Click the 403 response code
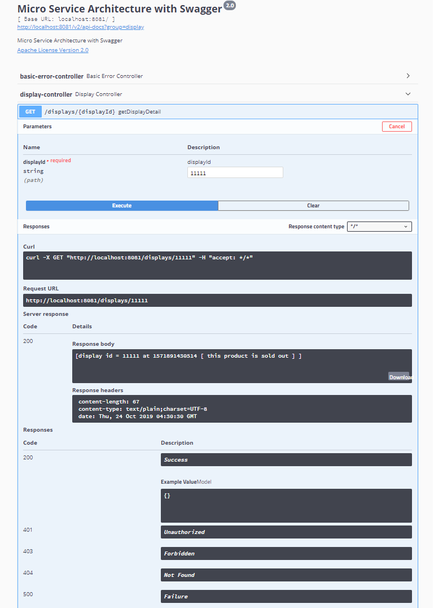 click(x=28, y=551)
